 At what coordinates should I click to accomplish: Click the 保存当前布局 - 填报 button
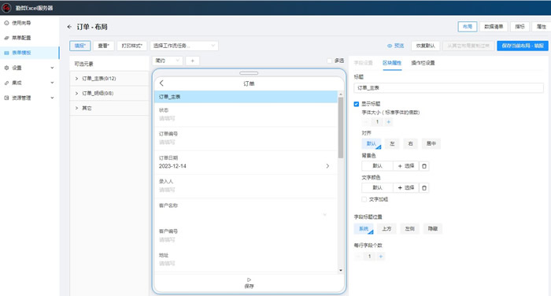tap(523, 46)
